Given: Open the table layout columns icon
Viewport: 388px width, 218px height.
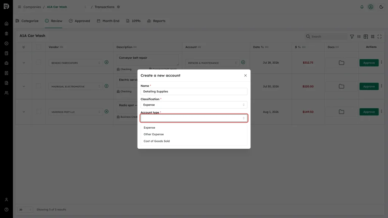Looking at the screenshot, I should pyautogui.click(x=366, y=37).
